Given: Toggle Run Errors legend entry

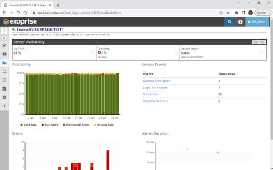Looking at the screenshot, I should pyautogui.click(x=50, y=125).
